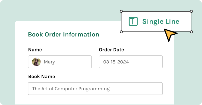This screenshot has width=202, height=105.
Task: Focus the Name input field
Action: click(60, 62)
